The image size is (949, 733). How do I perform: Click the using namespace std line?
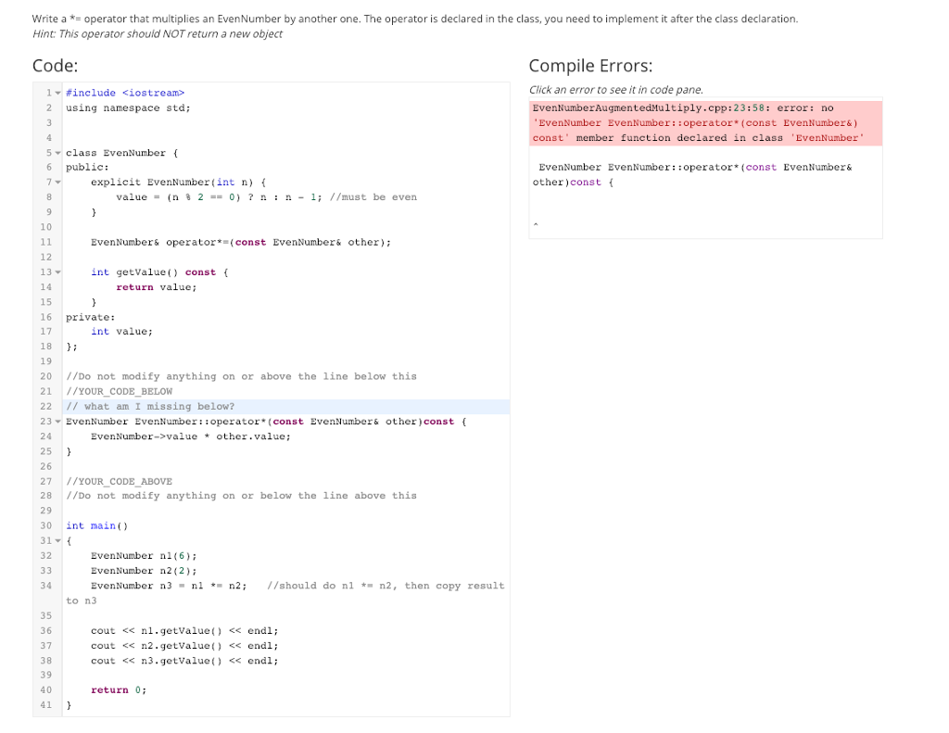click(131, 107)
